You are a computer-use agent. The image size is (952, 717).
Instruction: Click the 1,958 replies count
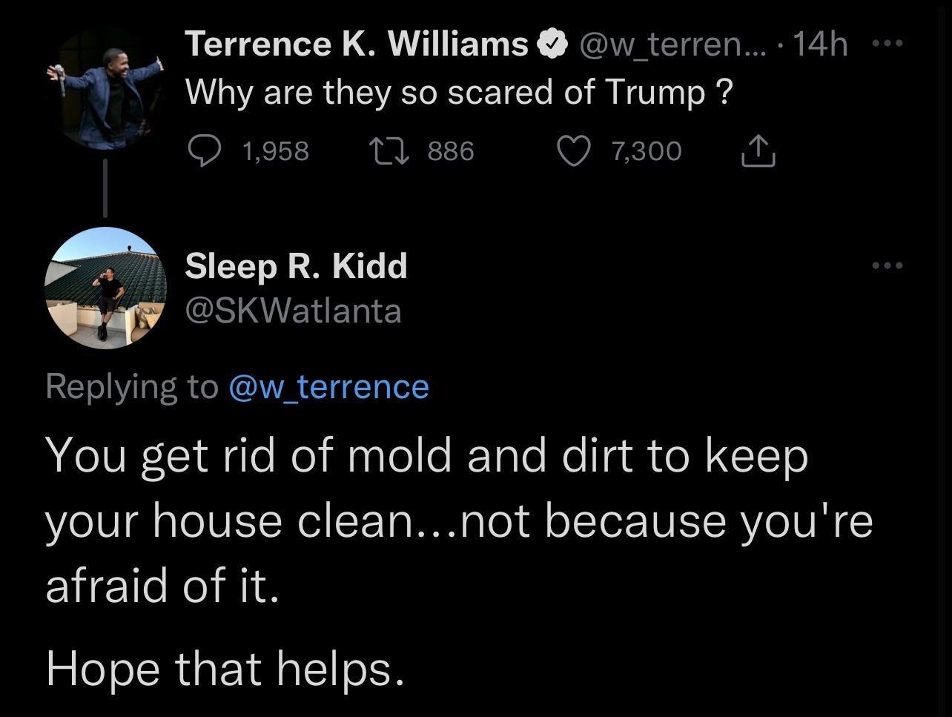coord(275,151)
